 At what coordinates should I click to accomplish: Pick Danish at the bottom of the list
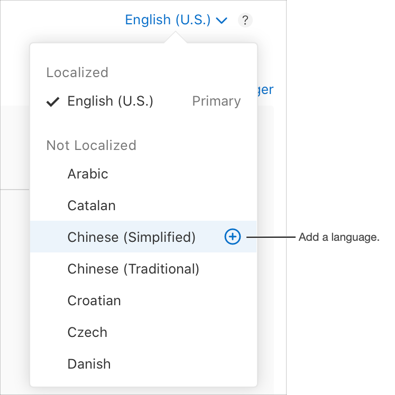(x=89, y=364)
